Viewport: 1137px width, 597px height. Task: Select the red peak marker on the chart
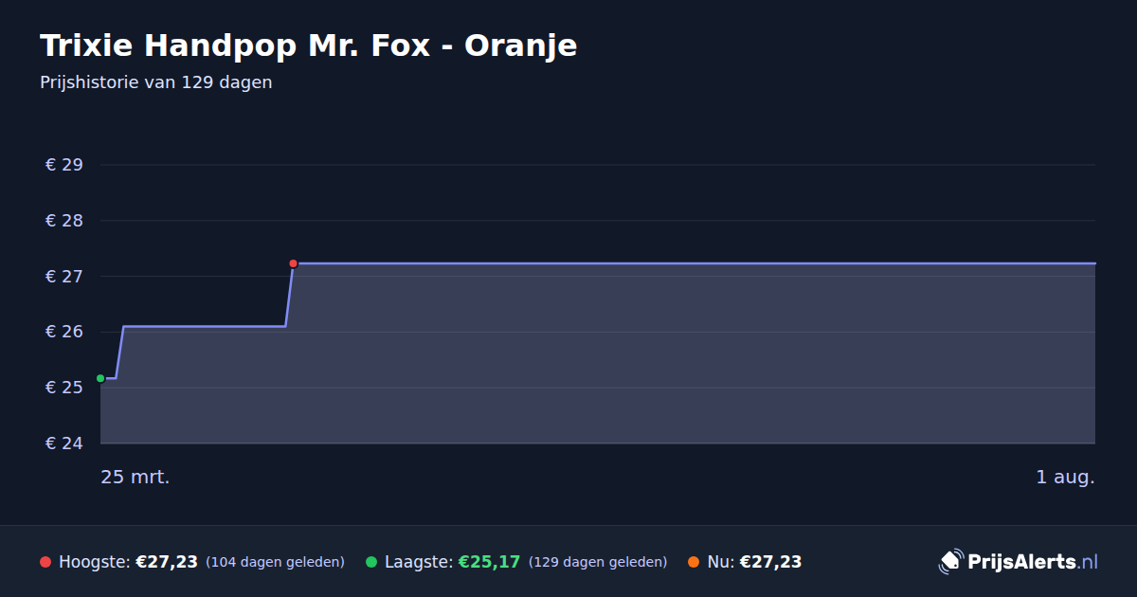click(293, 263)
